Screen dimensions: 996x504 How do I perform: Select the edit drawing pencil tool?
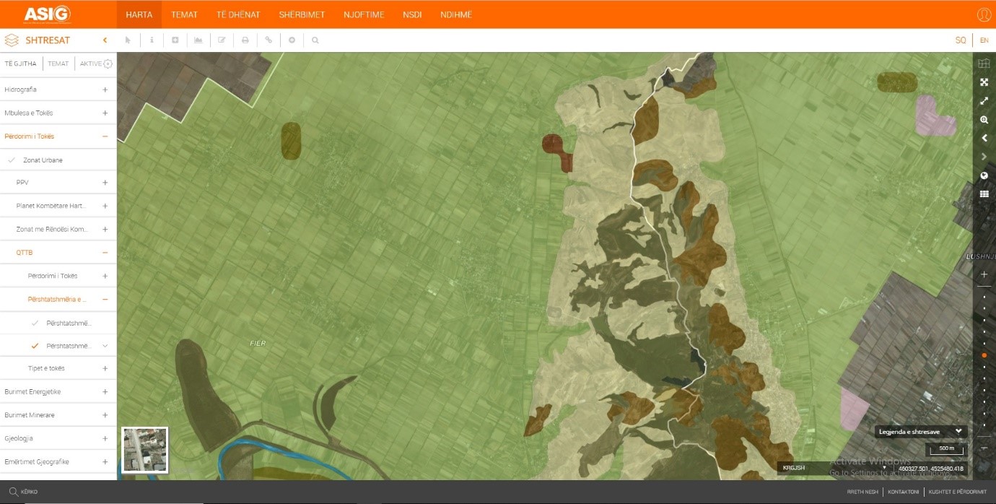(222, 40)
